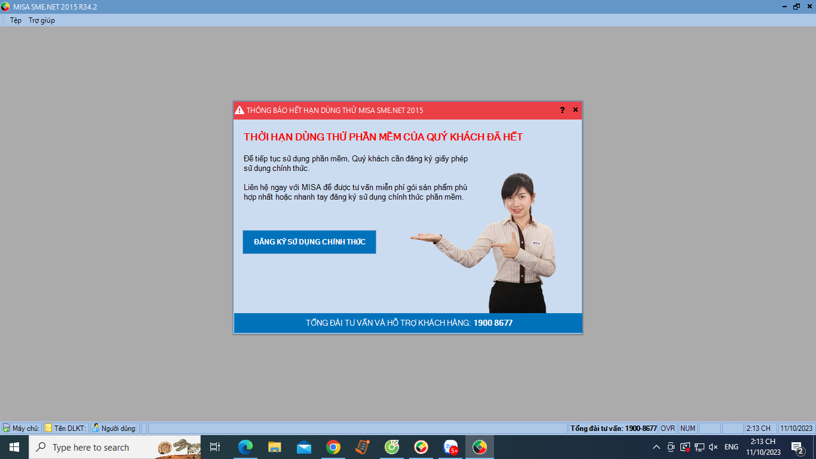Click the warning triangle icon in dialog title
The image size is (816, 459).
tap(240, 110)
